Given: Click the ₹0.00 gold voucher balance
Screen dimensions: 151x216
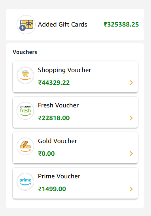Looking at the screenshot, I should tap(46, 154).
